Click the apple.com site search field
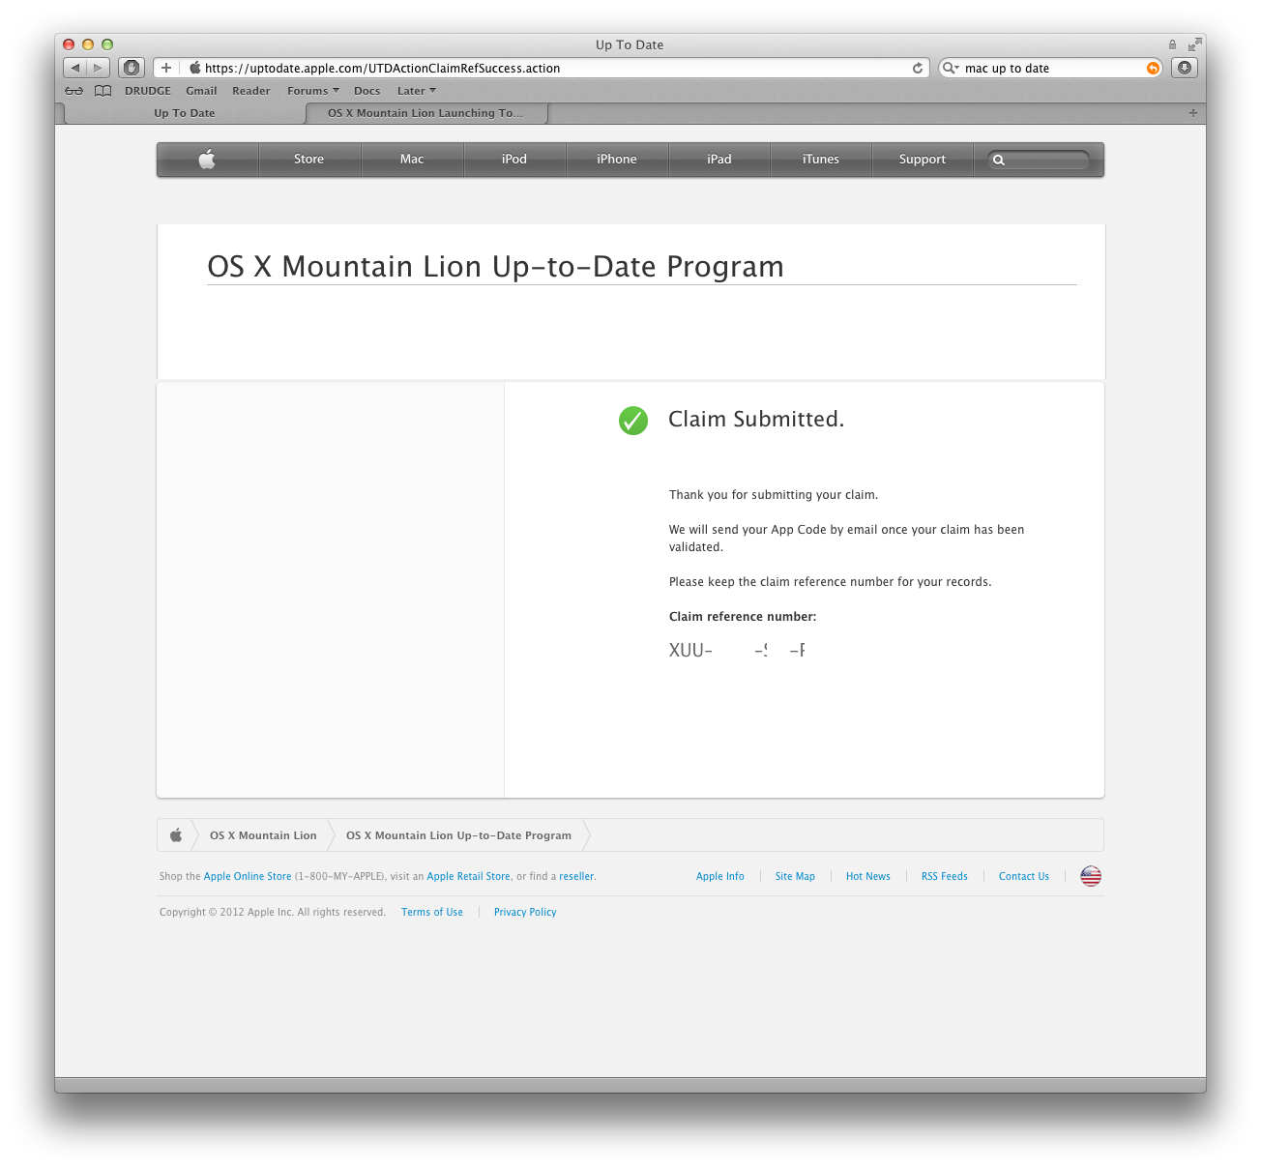Viewport: 1261px width, 1169px height. coord(1039,160)
